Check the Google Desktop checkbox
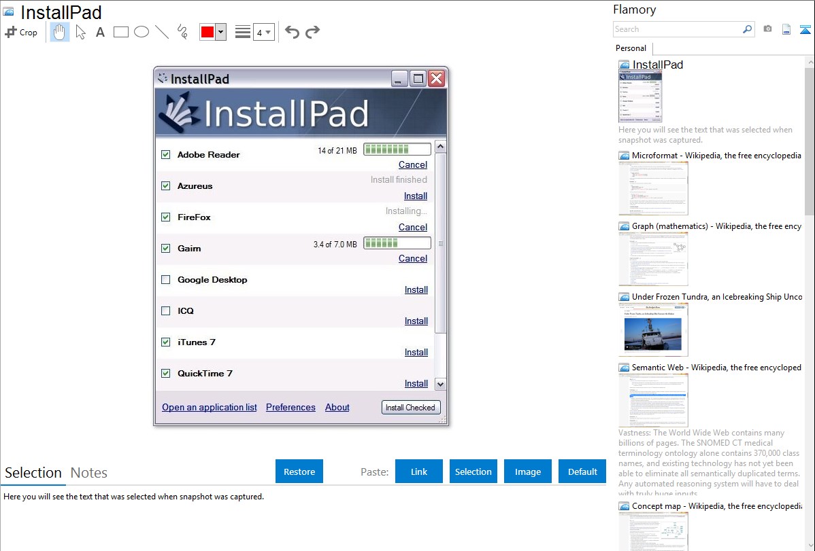Image resolution: width=815 pixels, height=551 pixels. 165,280
